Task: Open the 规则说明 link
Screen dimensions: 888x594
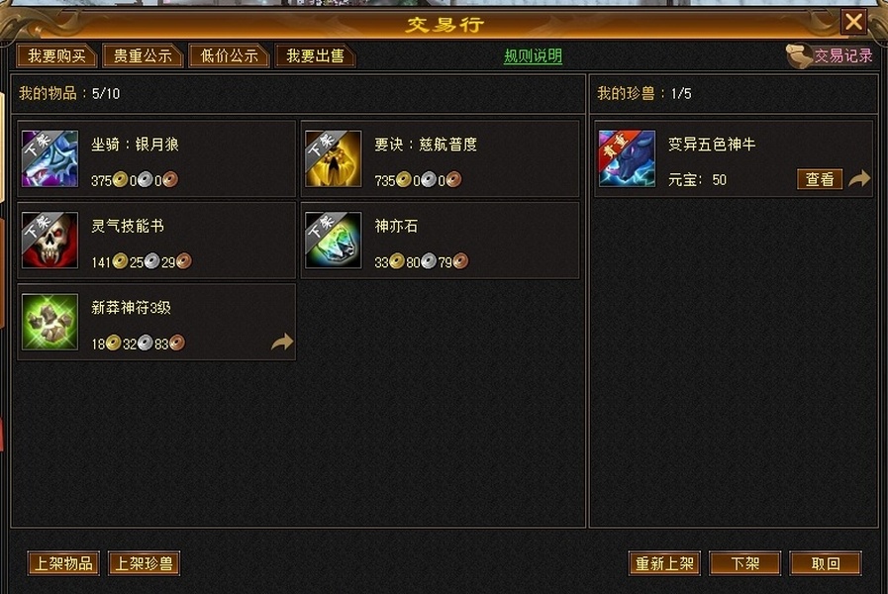Action: click(533, 56)
